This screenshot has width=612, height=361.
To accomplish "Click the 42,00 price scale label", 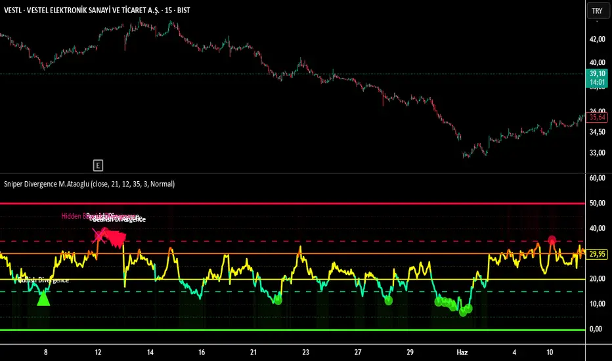I will pyautogui.click(x=596, y=39).
